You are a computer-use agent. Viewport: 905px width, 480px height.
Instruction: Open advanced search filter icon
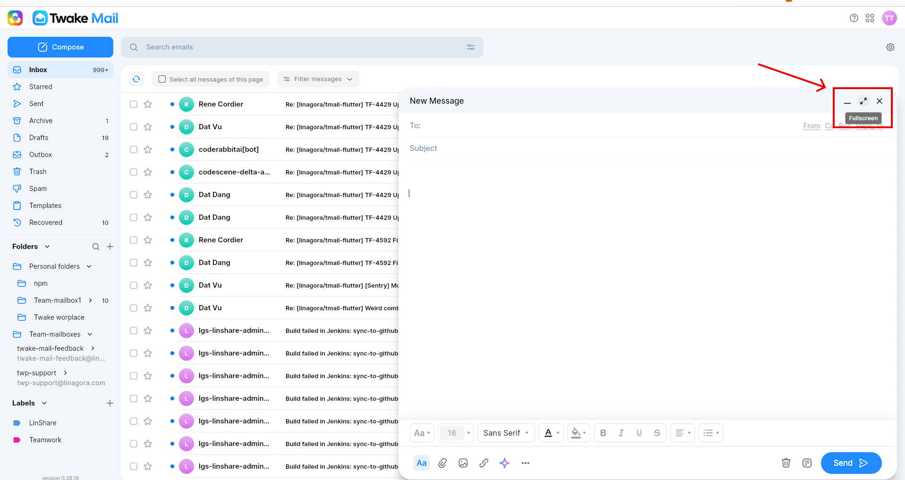471,47
